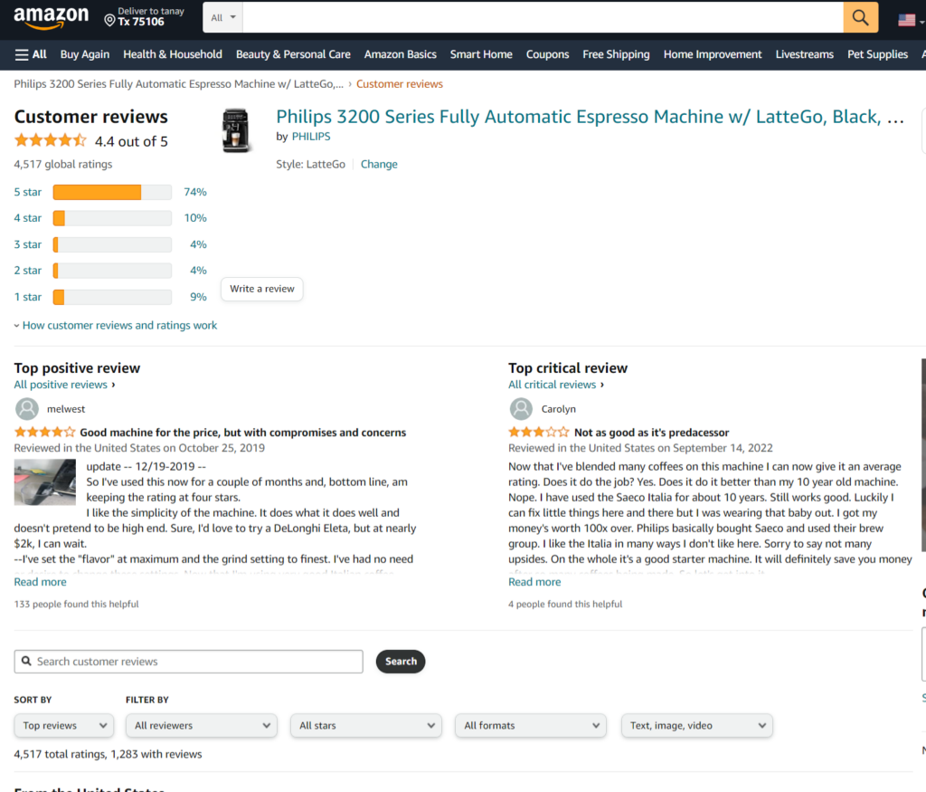Image resolution: width=926 pixels, height=792 pixels.
Task: Open the Top reviews sort dropdown
Action: (x=64, y=725)
